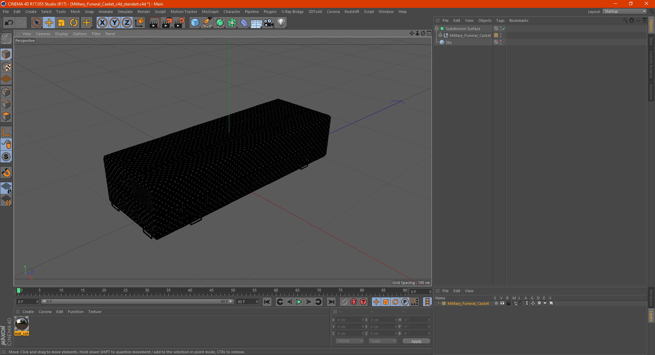Screen dimensions: 655x355
Task: Toggle X axis lock
Action: pyautogui.click(x=102, y=23)
